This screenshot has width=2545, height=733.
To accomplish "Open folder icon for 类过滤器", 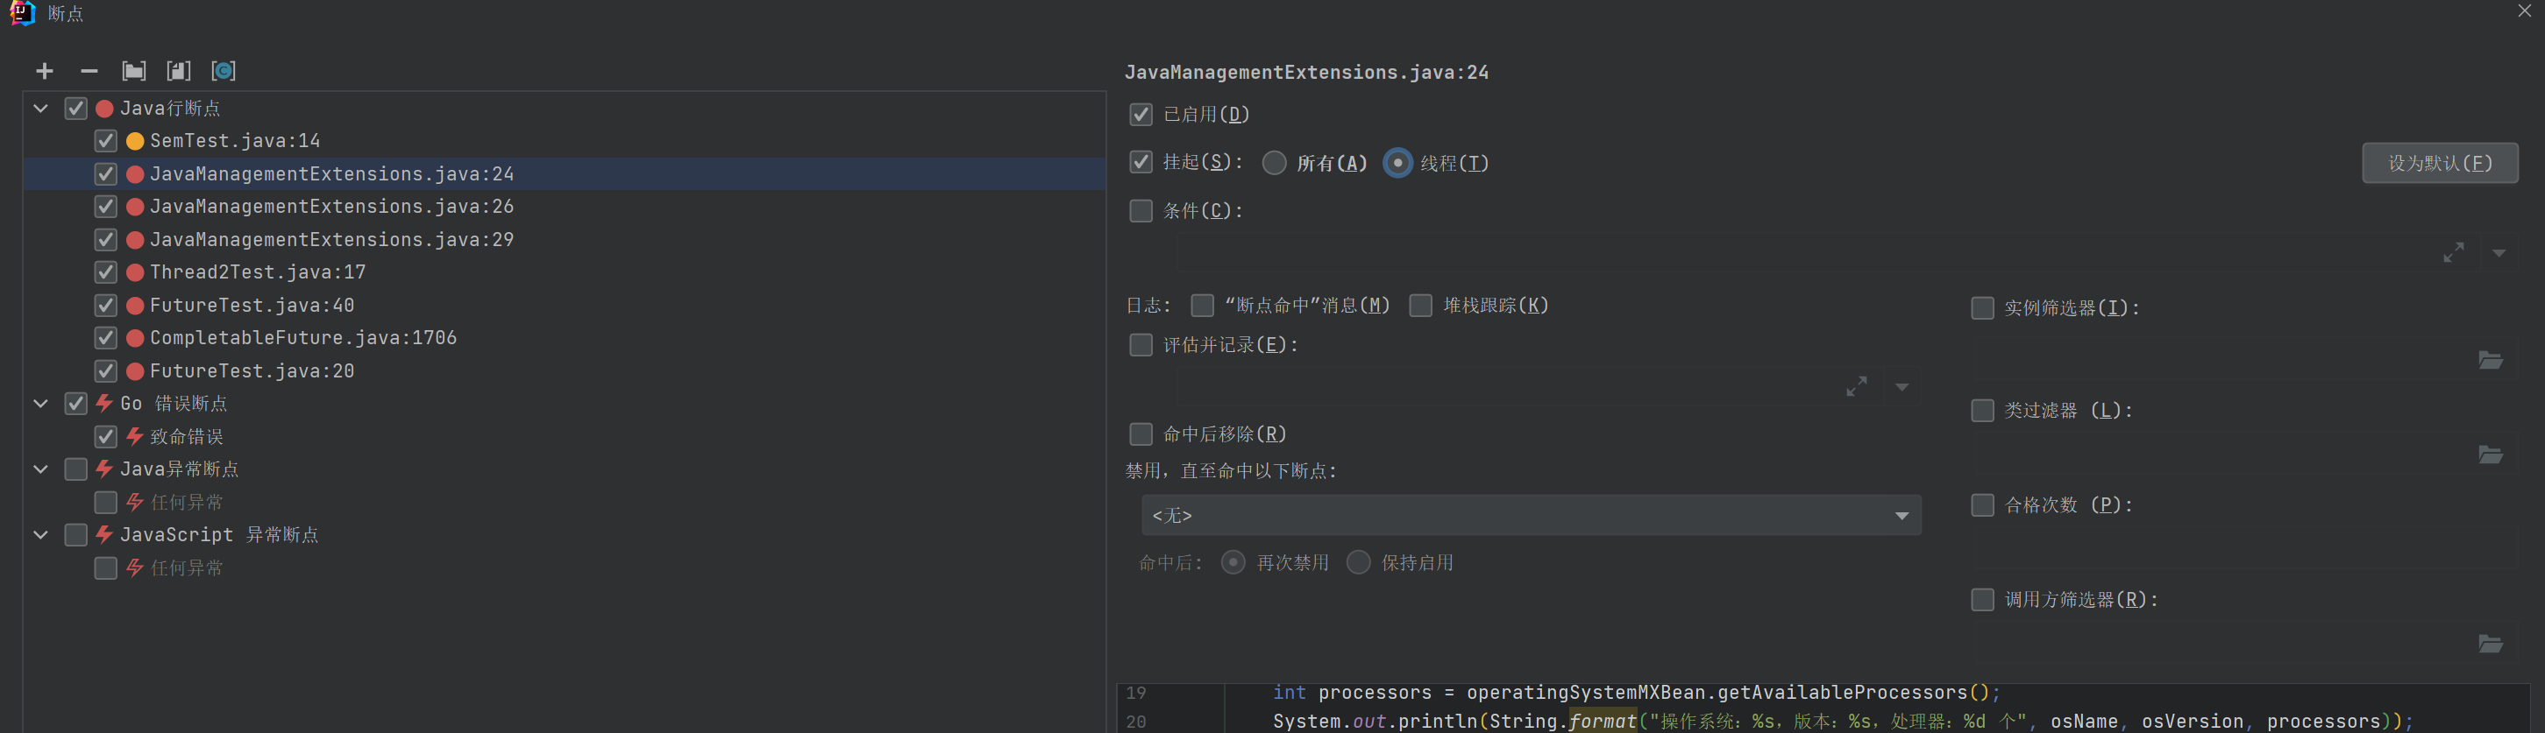I will 2491,455.
